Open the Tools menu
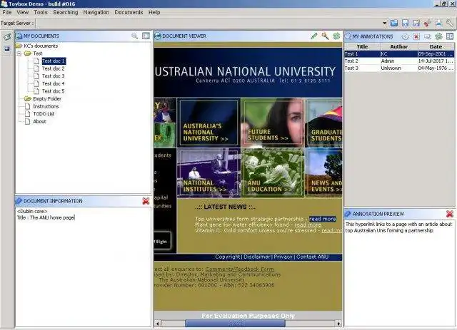Screen dimensions: 457x330 (41, 12)
